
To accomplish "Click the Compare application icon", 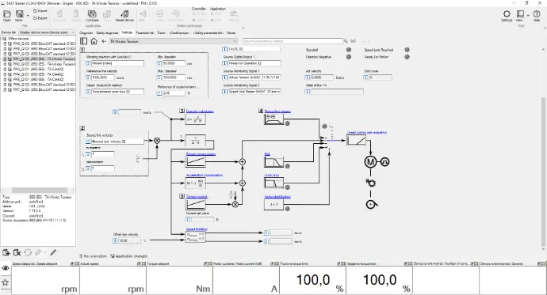I will (92, 14).
